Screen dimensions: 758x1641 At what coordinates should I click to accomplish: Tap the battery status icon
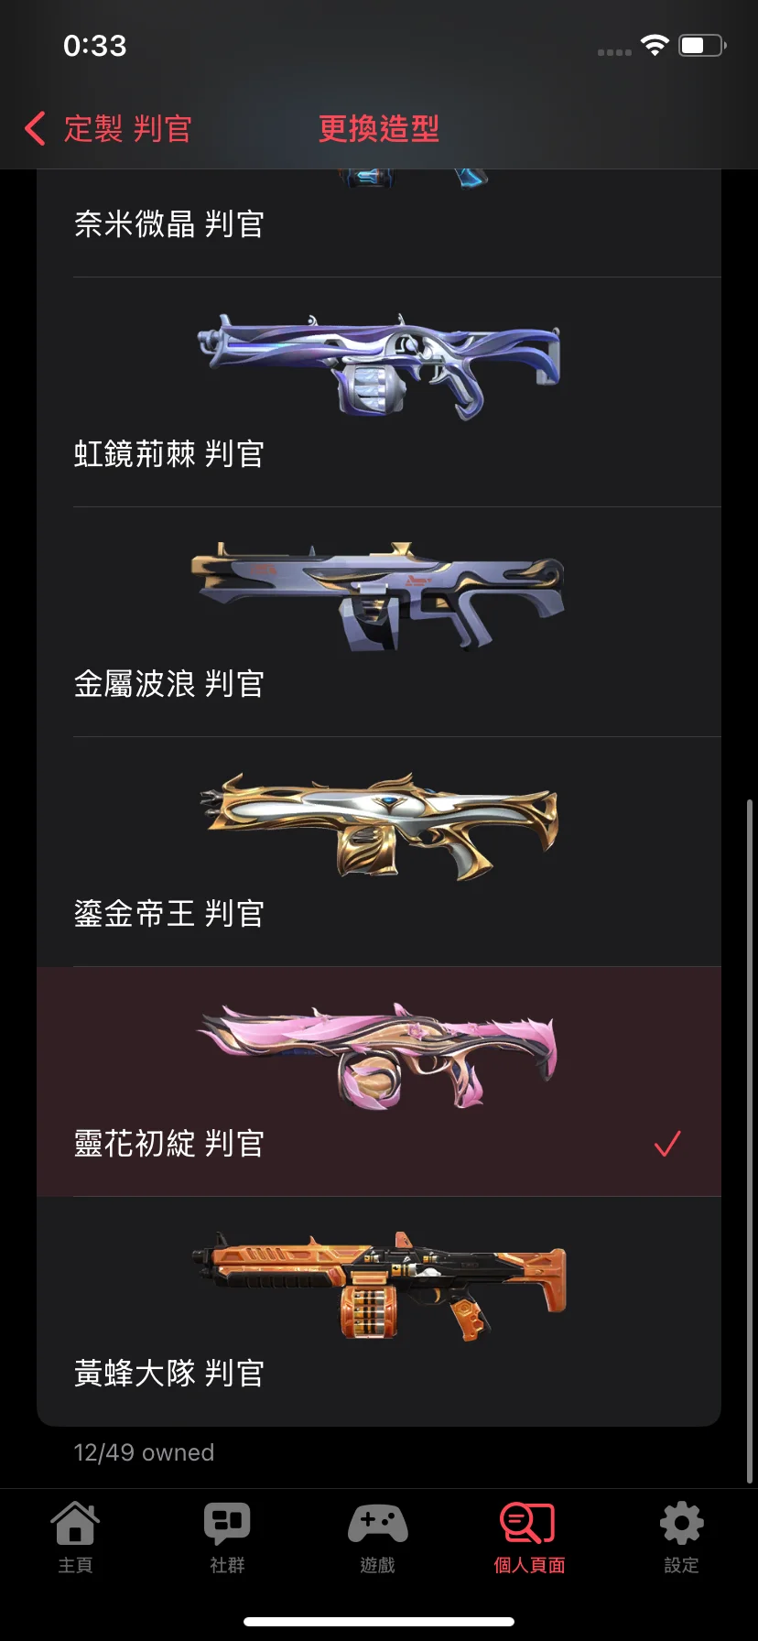click(x=702, y=45)
